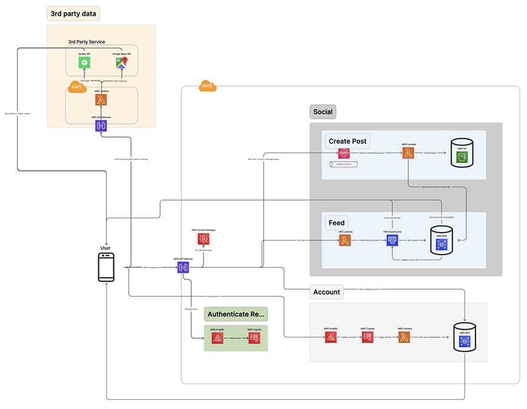The width and height of the screenshot is (527, 409).
Task: Select 'Add post event to message queue' label
Action: click(263, 159)
